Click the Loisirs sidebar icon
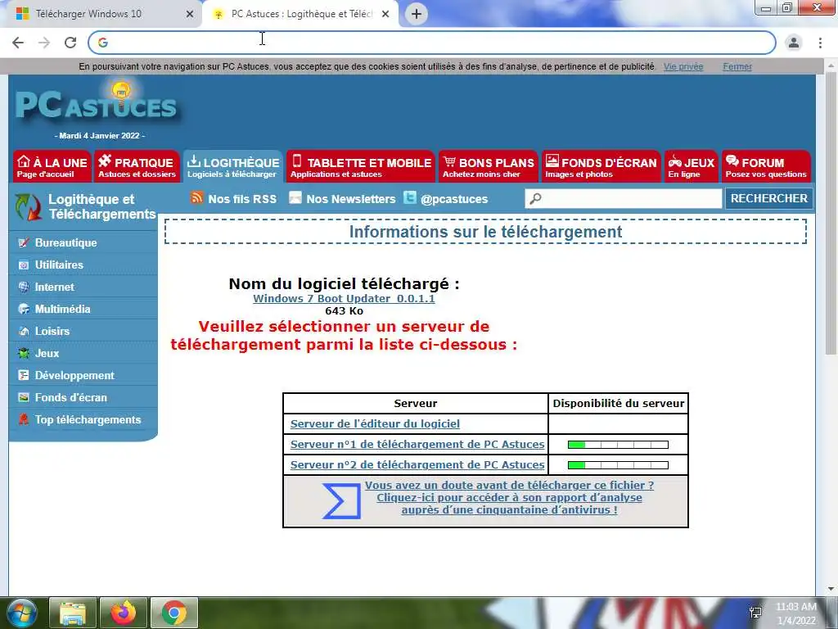 click(x=24, y=331)
